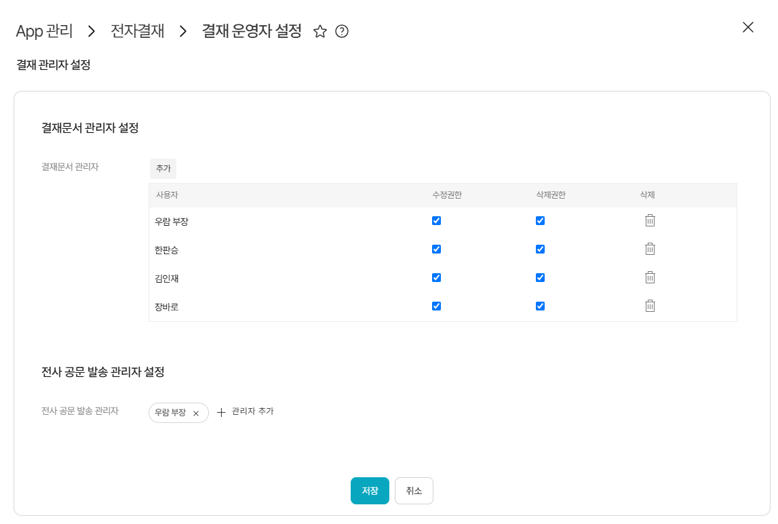Click the 추가 button
Screen dimensions: 778x524
163,168
